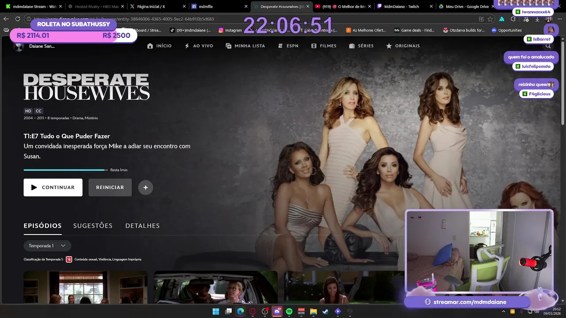Open the browser downloads icon

coord(537,19)
